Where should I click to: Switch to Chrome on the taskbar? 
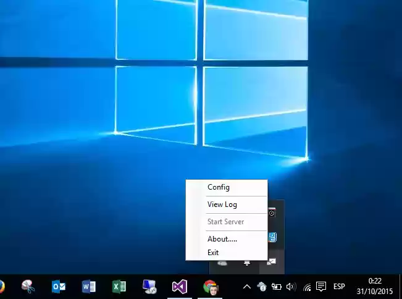tap(210, 287)
